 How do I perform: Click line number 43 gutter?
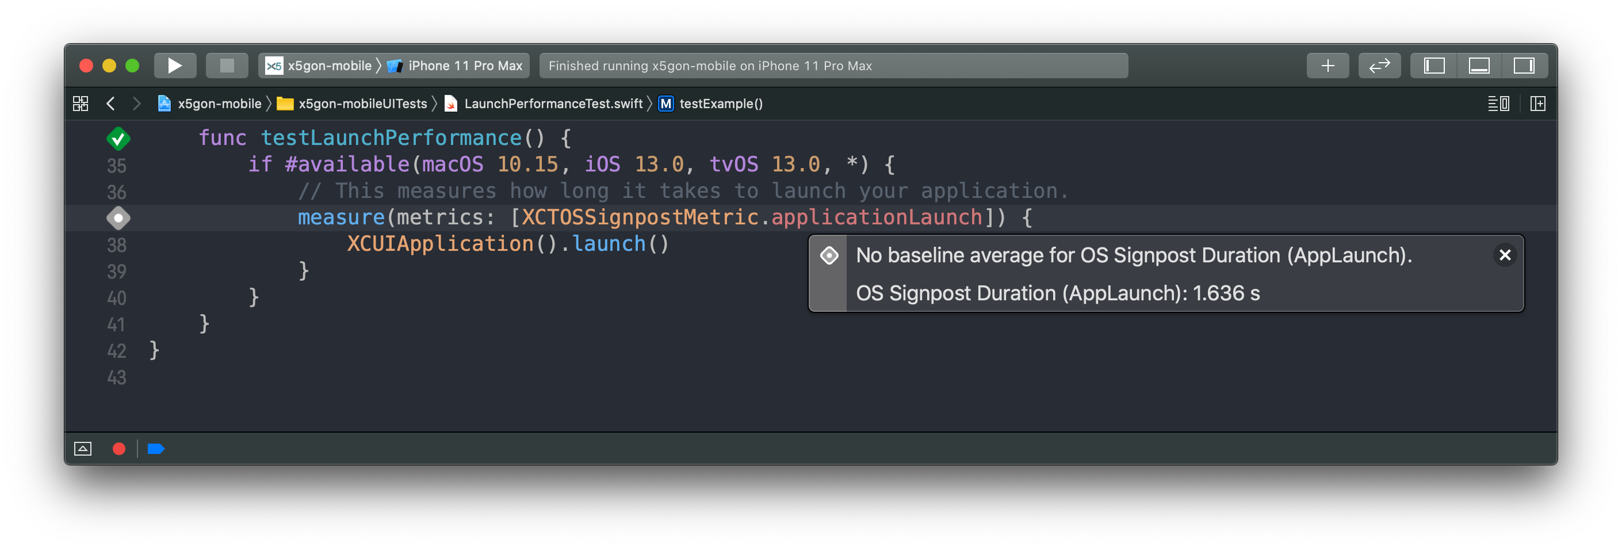click(x=117, y=377)
